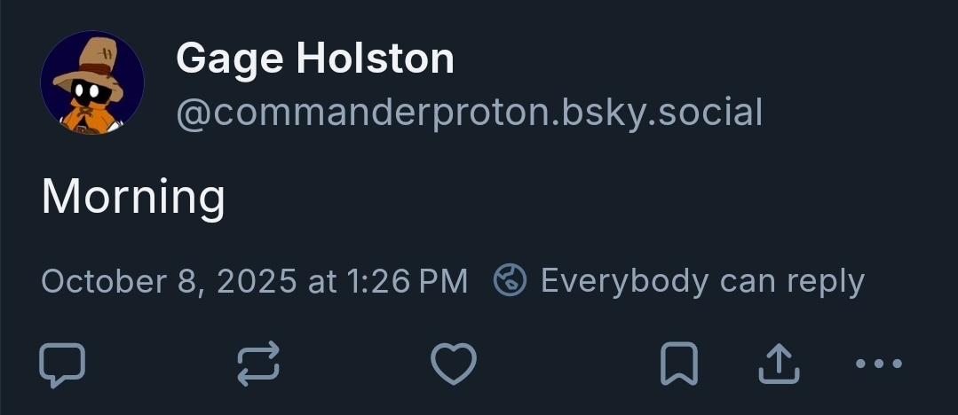
Task: Toggle repost with the arrows icon
Action: coord(258,364)
